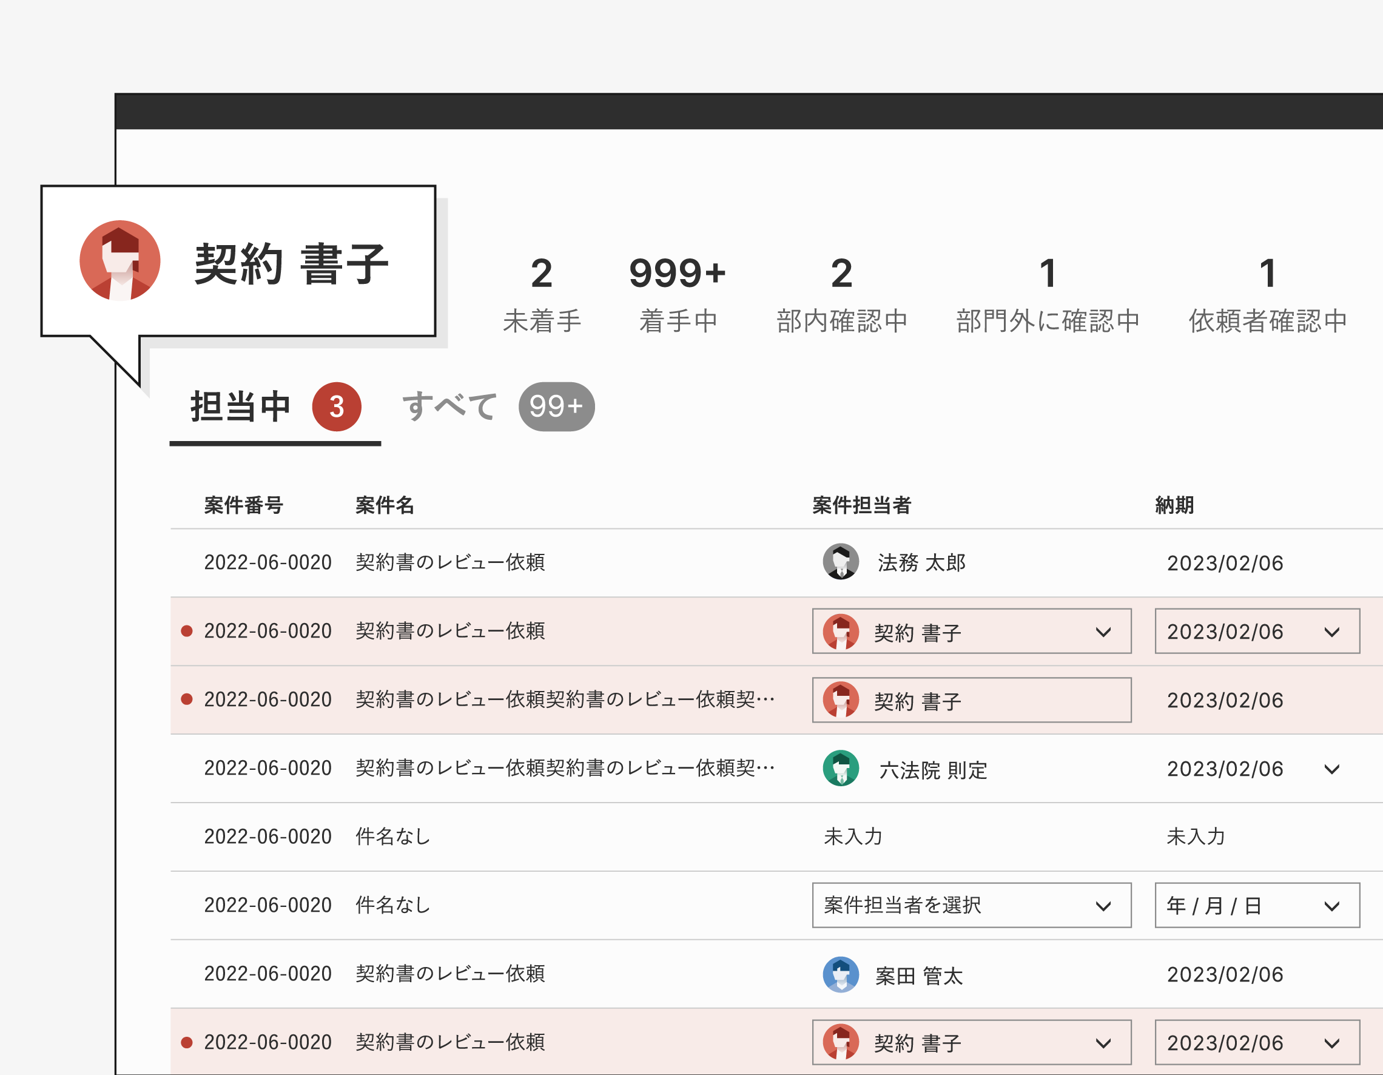Screen dimensions: 1383x1075
Task: Open the 案件担当者を選択 dropdown
Action: [x=971, y=905]
